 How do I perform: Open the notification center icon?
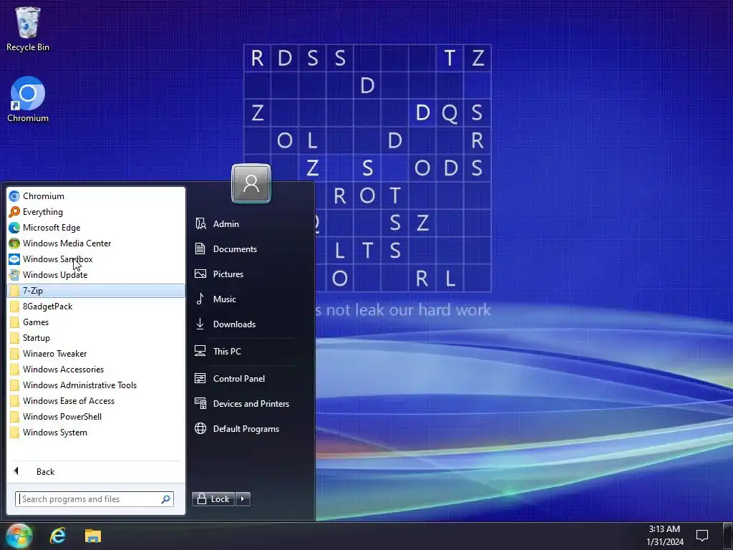click(702, 536)
